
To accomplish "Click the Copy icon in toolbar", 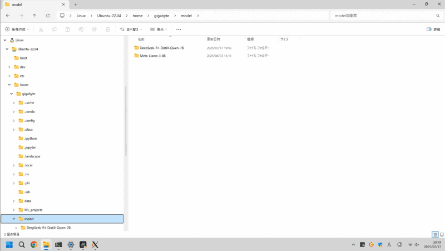I will click(54, 29).
